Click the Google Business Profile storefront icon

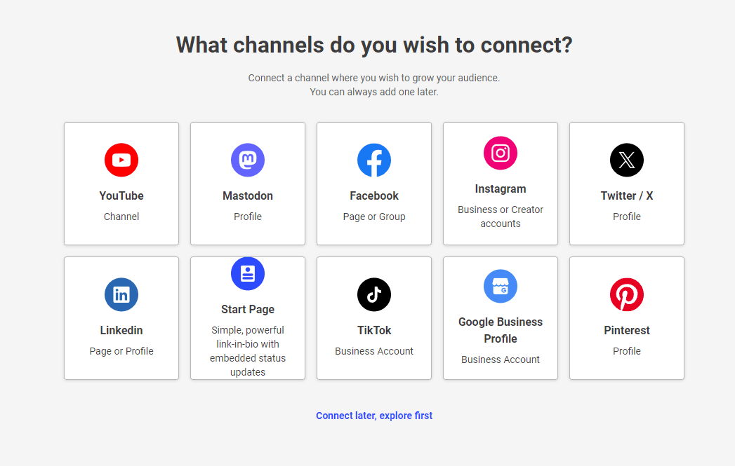(x=500, y=286)
